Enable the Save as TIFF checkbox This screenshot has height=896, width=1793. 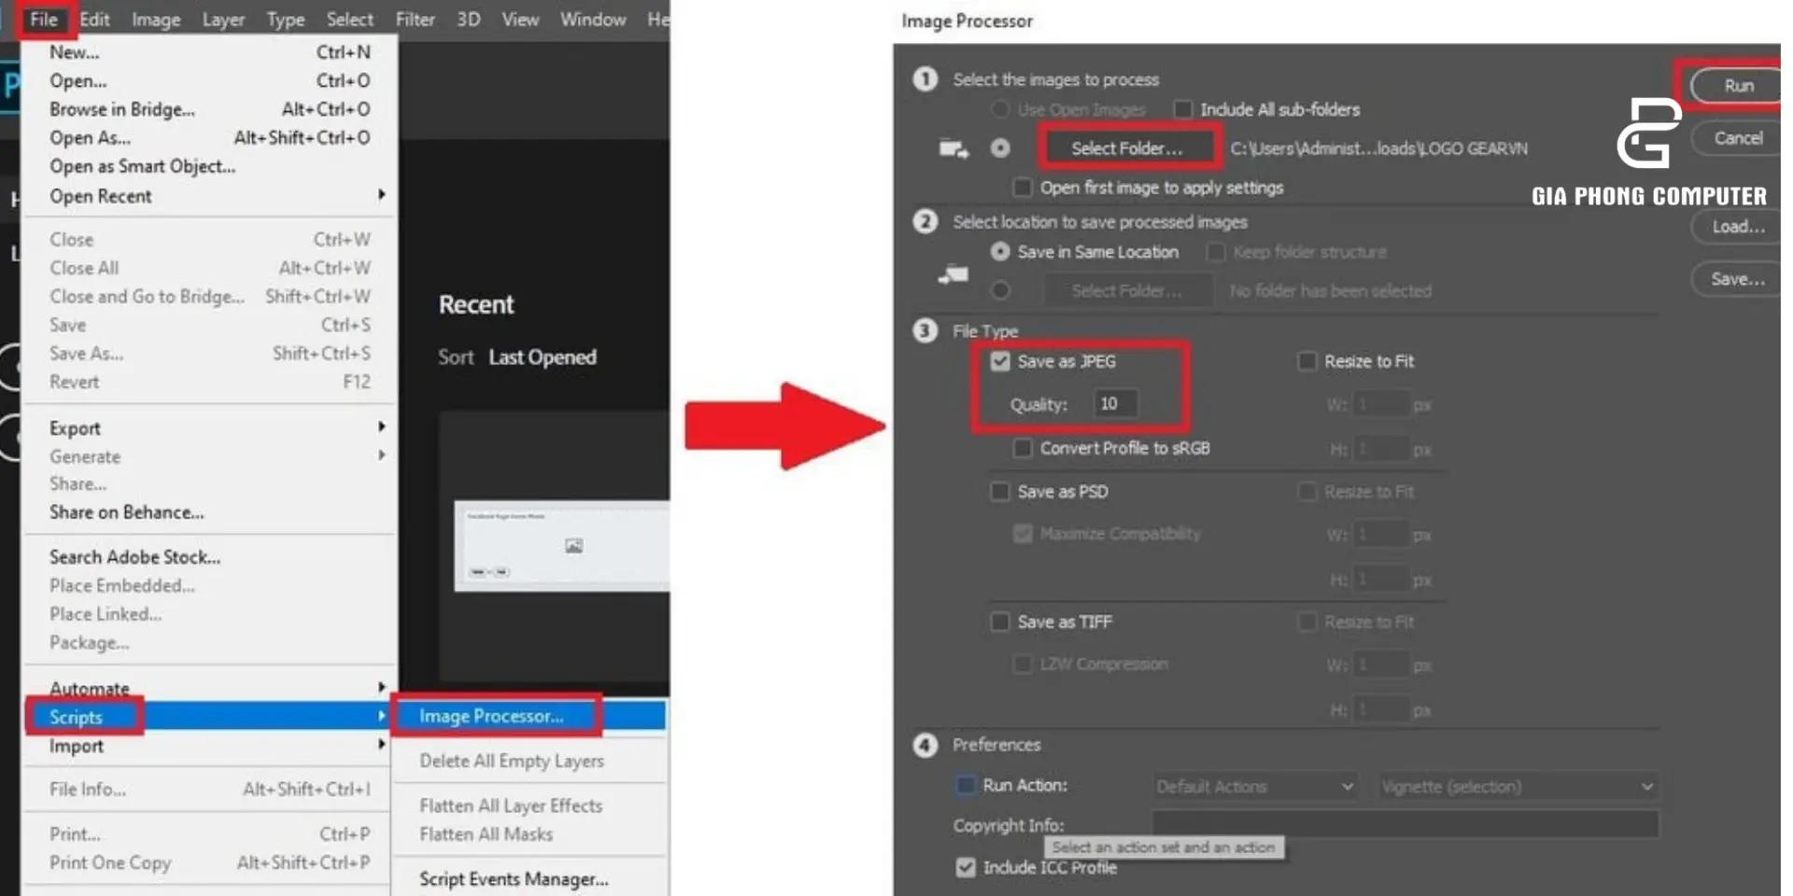point(1000,623)
